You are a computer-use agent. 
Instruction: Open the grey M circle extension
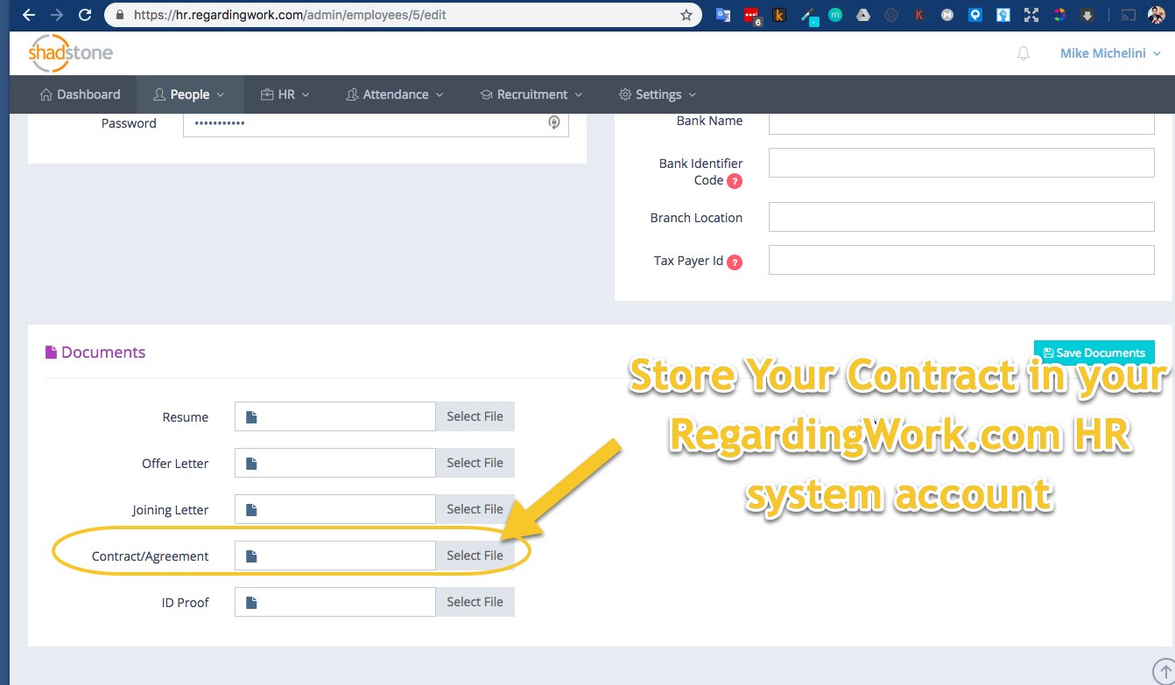click(947, 15)
